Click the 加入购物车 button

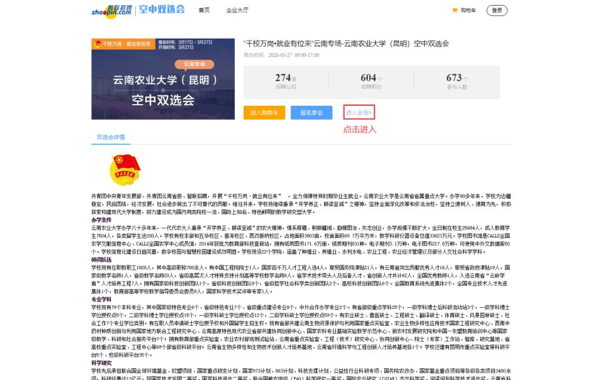(264, 112)
